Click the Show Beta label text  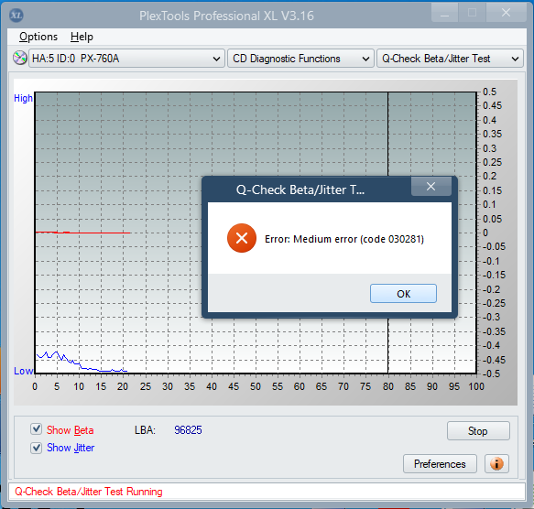click(71, 430)
